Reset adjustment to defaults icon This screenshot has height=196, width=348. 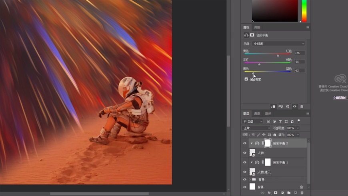pyautogui.click(x=288, y=106)
